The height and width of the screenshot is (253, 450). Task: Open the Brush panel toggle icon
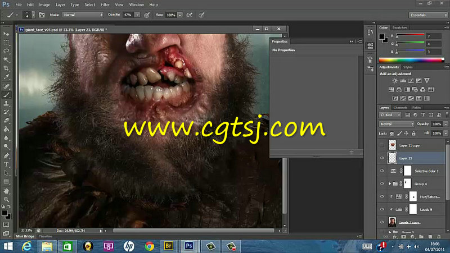(42, 15)
